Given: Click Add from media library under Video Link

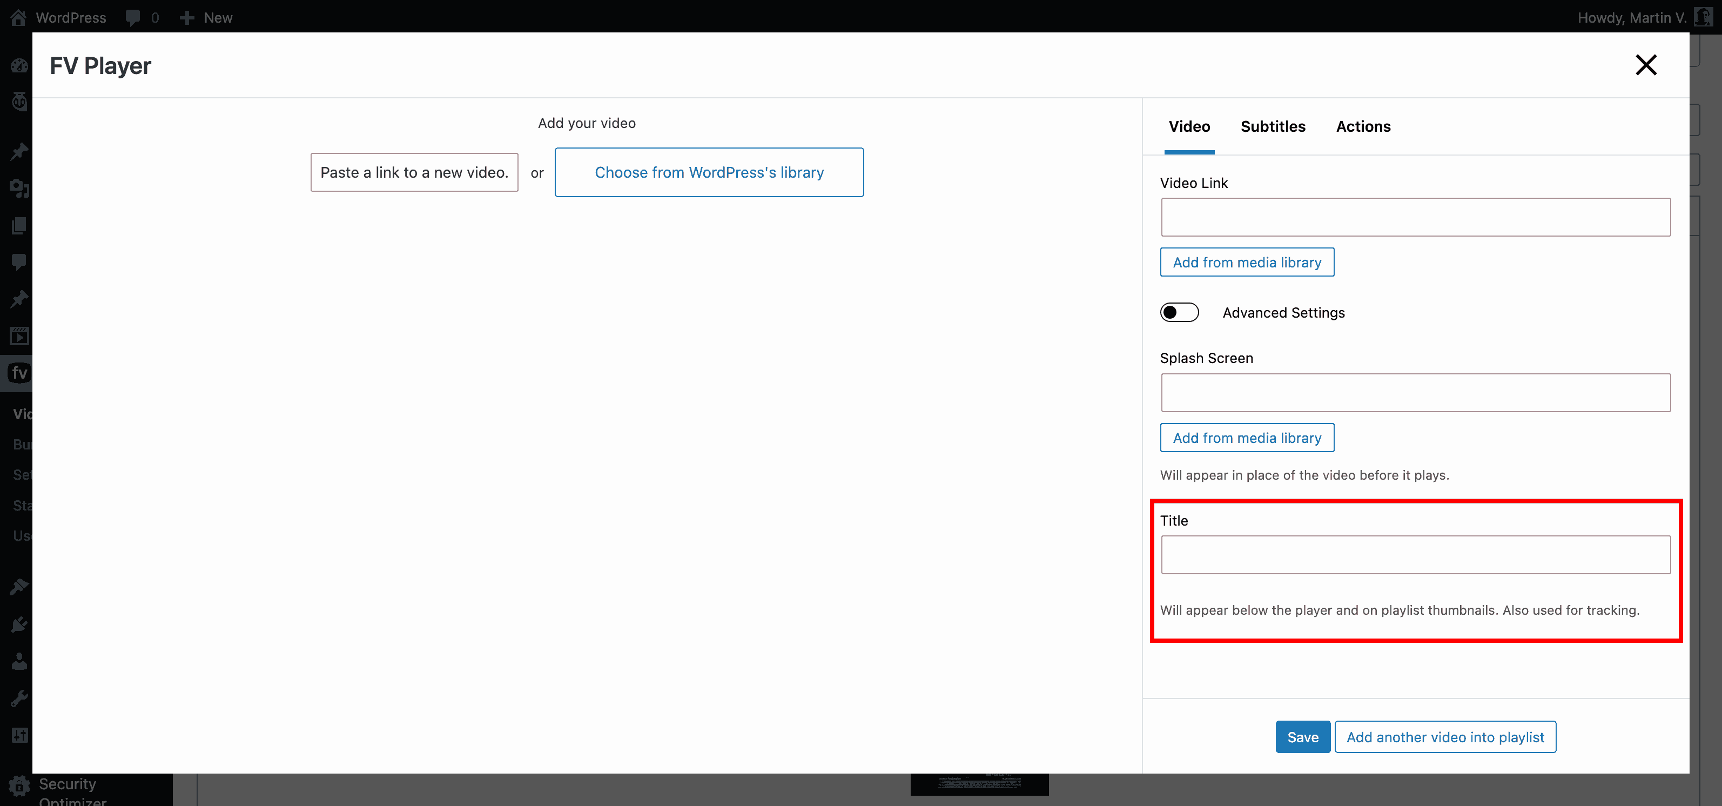Looking at the screenshot, I should pos(1247,262).
